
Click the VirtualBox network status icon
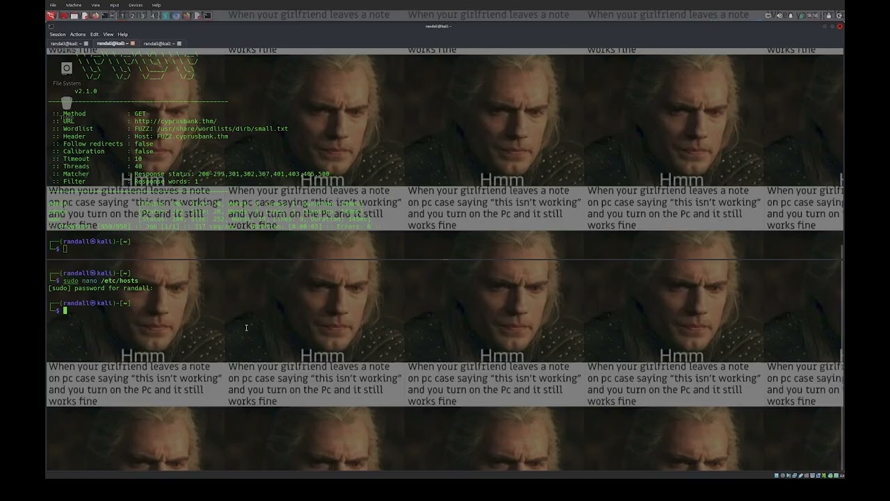795,476
